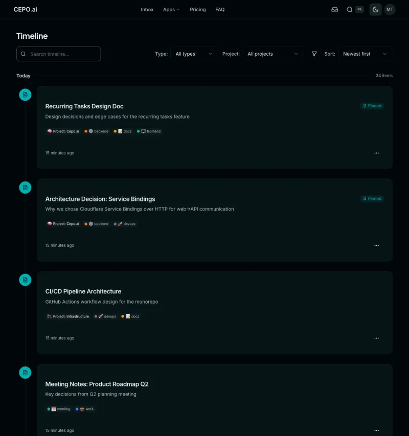Open the Type filter showing All types
409x436 pixels.
(x=194, y=54)
